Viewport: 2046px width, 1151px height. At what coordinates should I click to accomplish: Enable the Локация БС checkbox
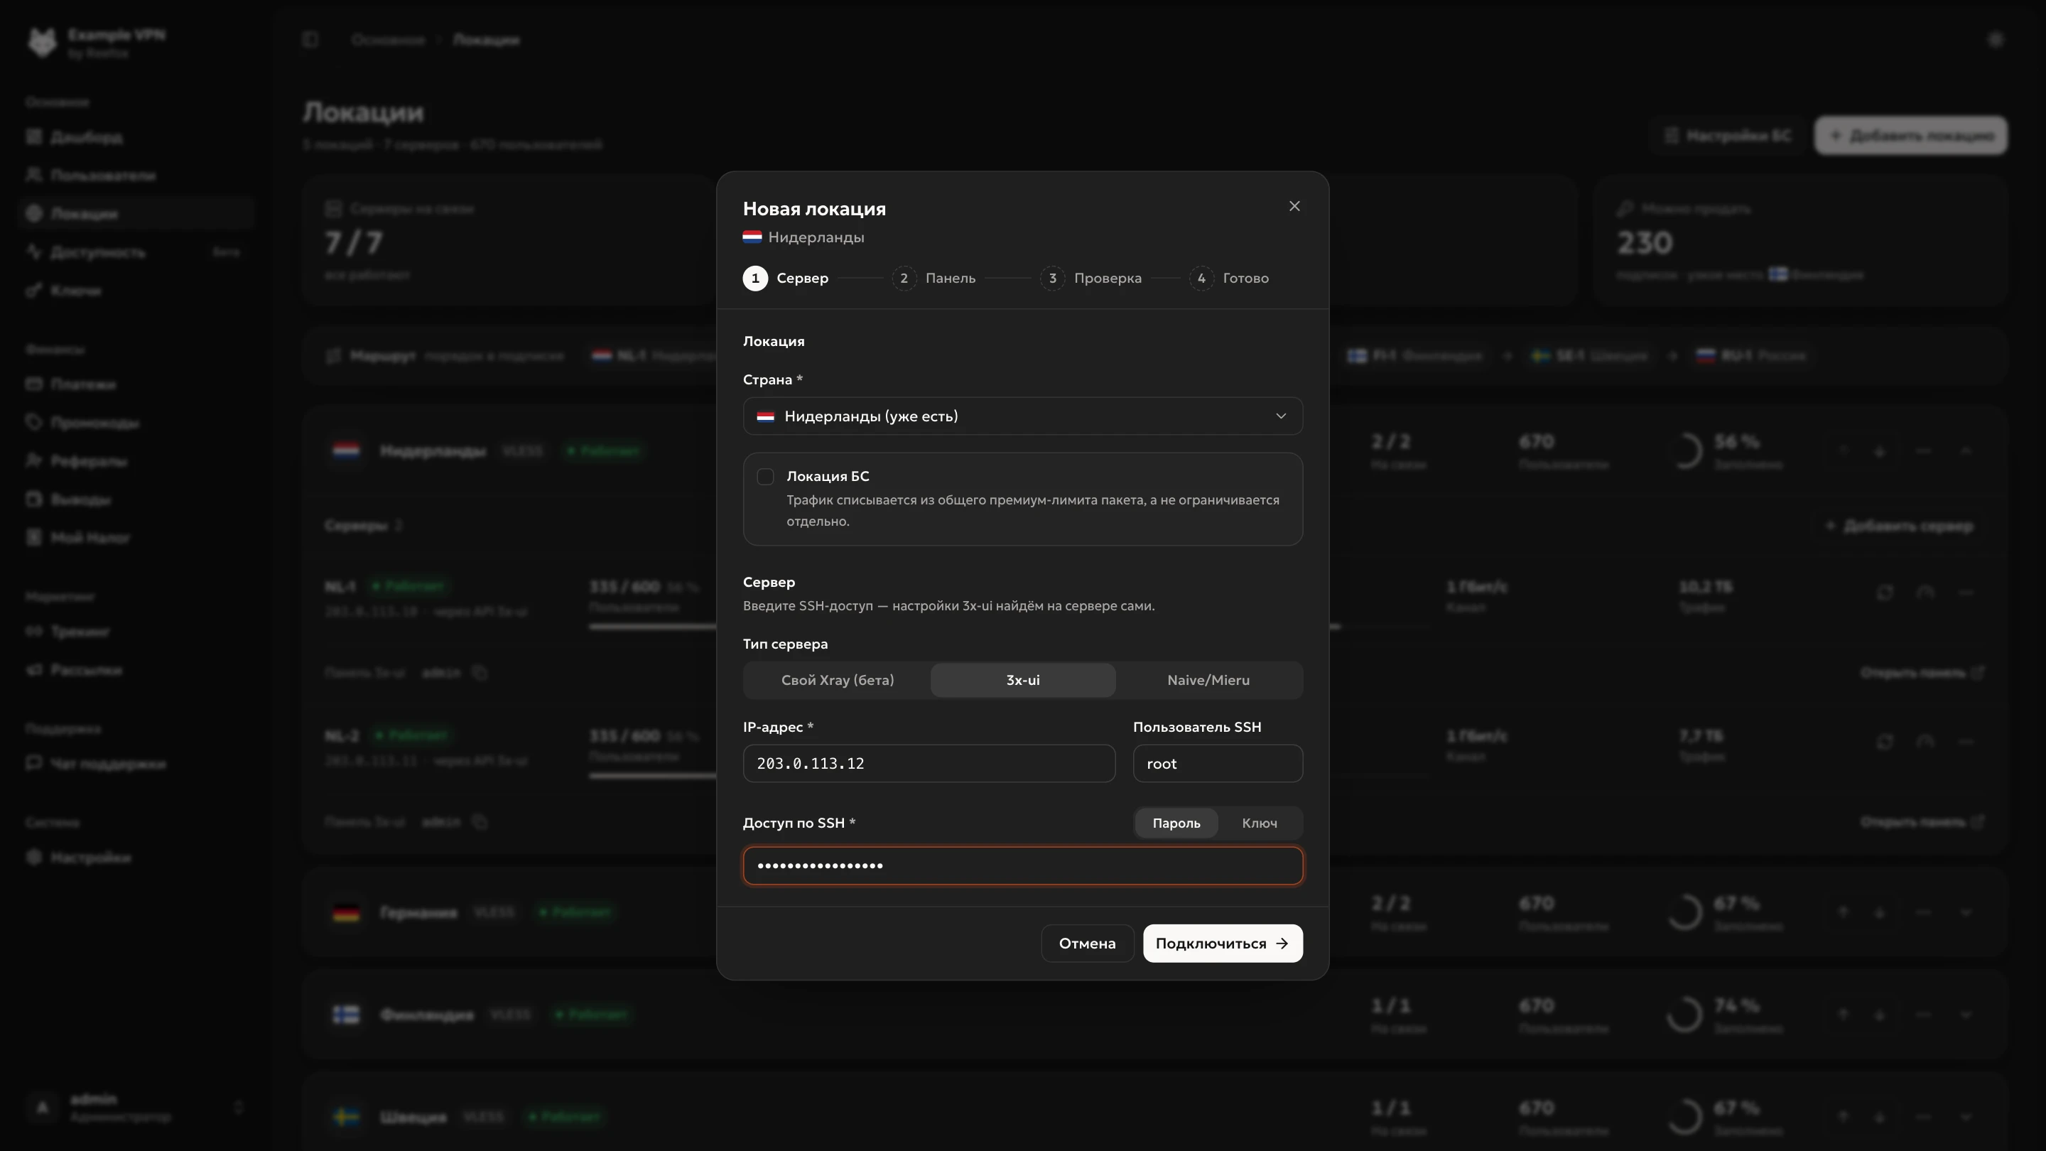765,477
